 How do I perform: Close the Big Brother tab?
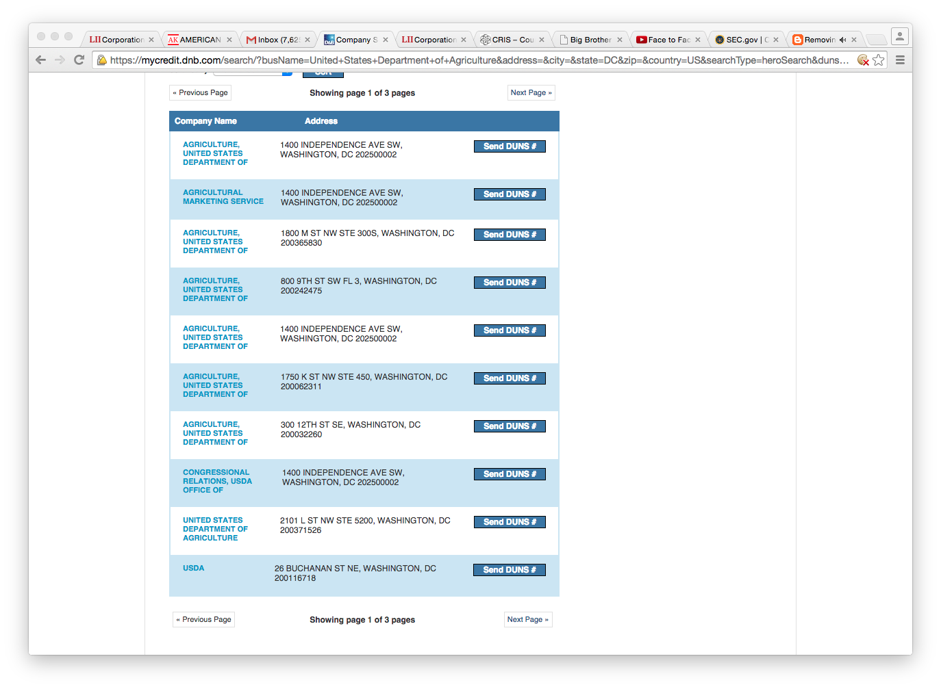pyautogui.click(x=620, y=40)
